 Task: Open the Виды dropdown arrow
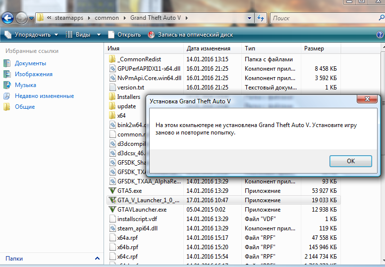[99, 35]
